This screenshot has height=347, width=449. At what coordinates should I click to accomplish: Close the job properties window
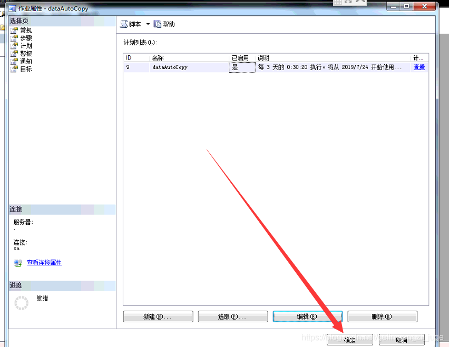425,6
